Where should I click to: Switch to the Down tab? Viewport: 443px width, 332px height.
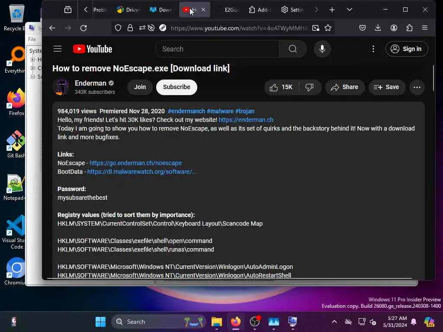(x=161, y=10)
